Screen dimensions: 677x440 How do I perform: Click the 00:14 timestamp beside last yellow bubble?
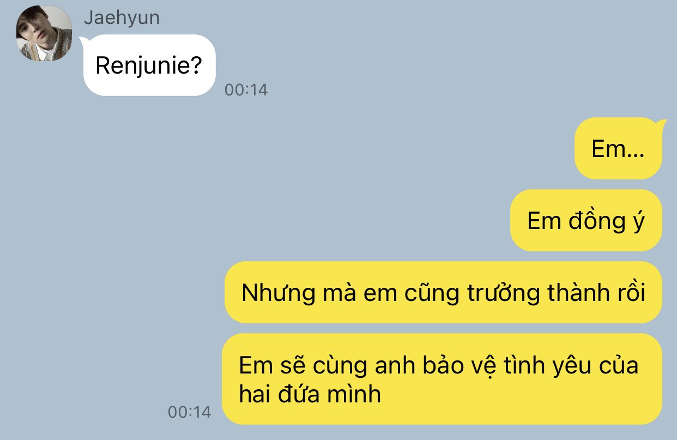[189, 412]
